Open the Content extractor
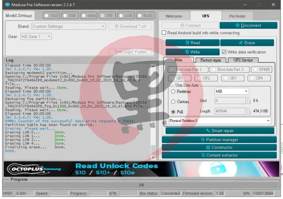Image resolution: width=283 pixels, height=199 pixels. tap(219, 155)
